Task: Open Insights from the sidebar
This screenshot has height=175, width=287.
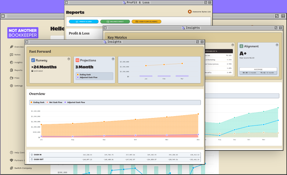Action: coord(16,63)
